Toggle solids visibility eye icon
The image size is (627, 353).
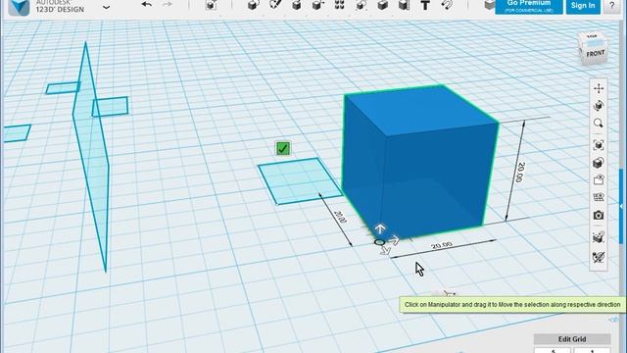pyautogui.click(x=599, y=179)
